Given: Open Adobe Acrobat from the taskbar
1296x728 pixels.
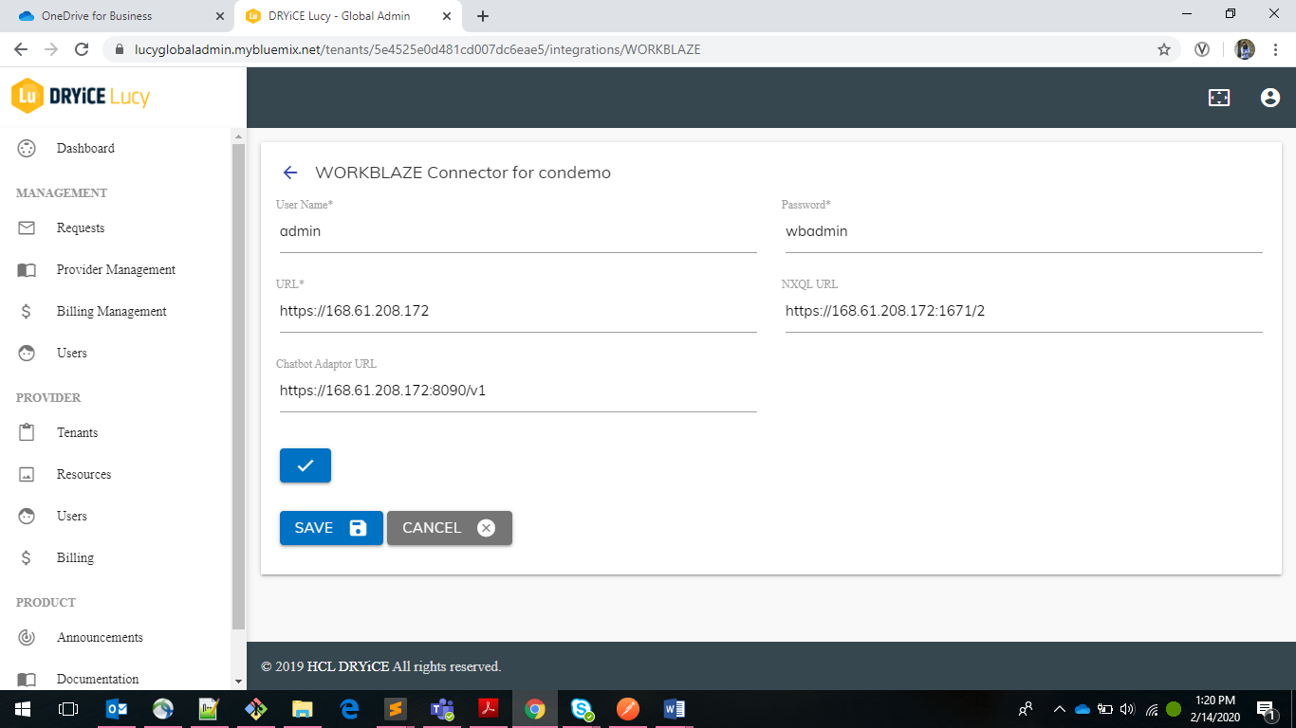Looking at the screenshot, I should [489, 708].
